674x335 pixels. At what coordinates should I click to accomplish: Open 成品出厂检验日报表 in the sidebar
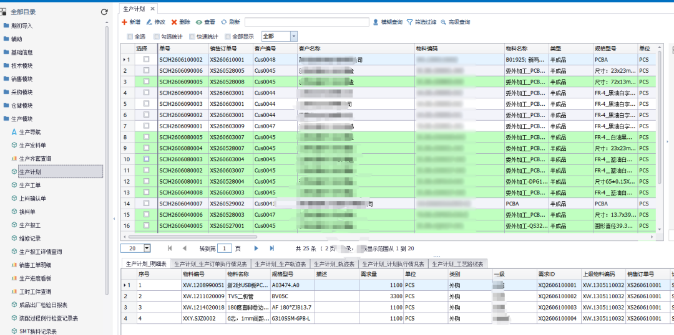coord(44,305)
